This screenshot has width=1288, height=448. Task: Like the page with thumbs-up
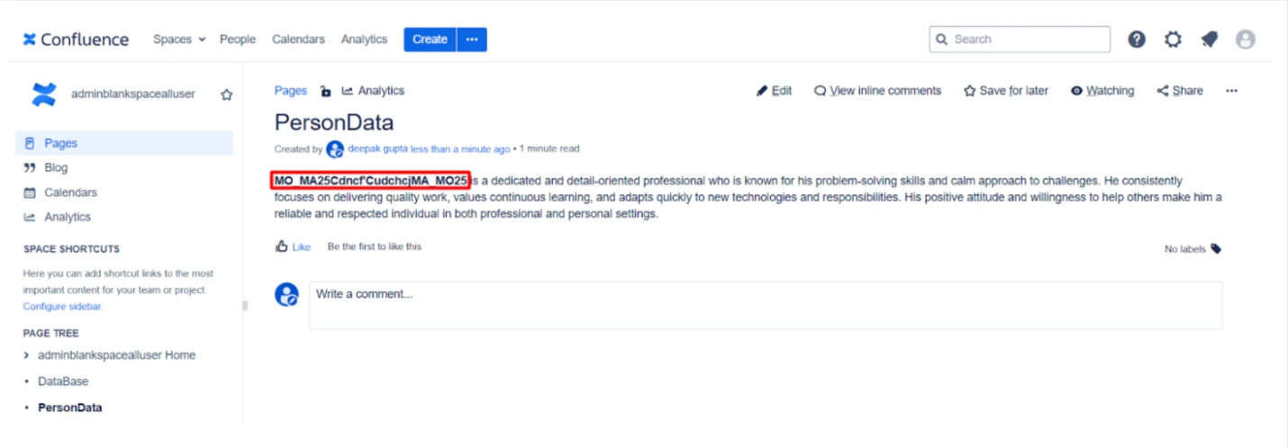pos(293,246)
